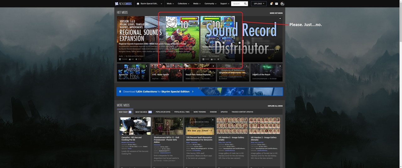Open the Sound Record Distributor hot mod title

point(213,47)
